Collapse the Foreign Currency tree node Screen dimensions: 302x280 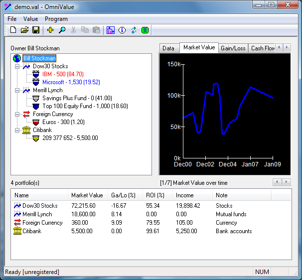tap(17, 114)
